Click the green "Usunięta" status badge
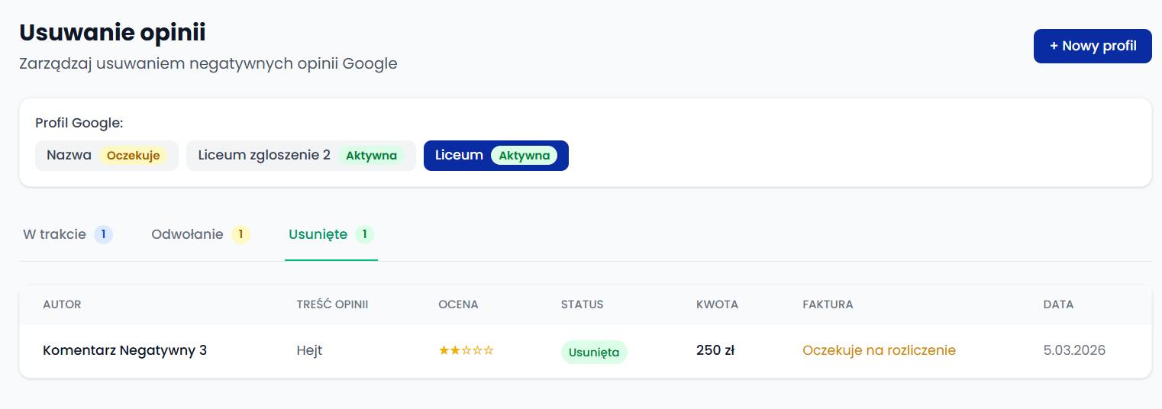 pyautogui.click(x=594, y=352)
